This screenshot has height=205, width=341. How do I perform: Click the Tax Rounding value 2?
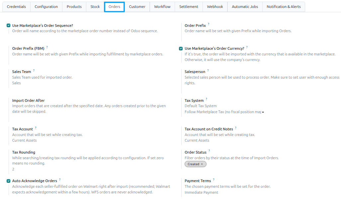(13, 169)
